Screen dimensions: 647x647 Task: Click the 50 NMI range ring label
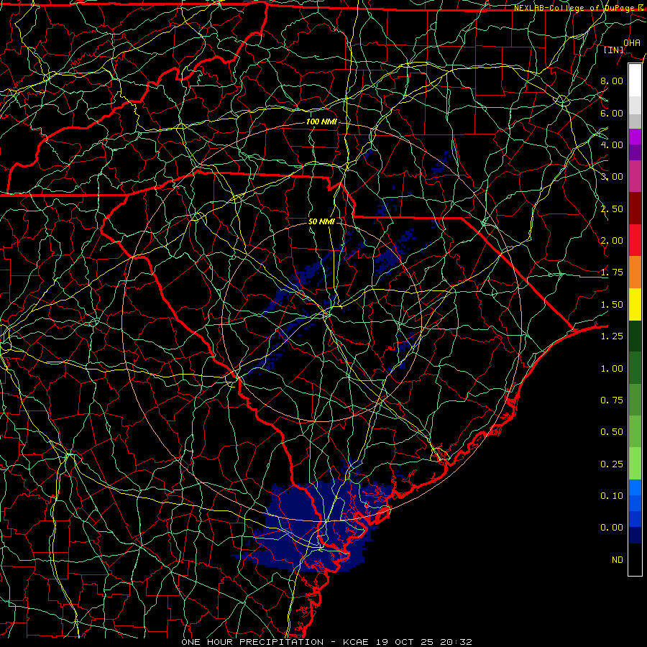pos(321,221)
